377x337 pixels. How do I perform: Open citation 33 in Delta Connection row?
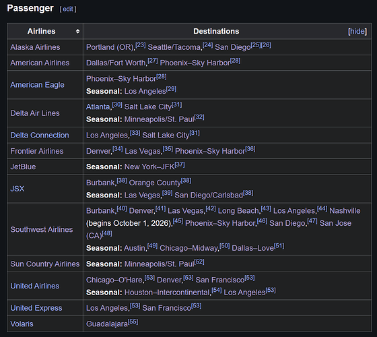click(135, 133)
